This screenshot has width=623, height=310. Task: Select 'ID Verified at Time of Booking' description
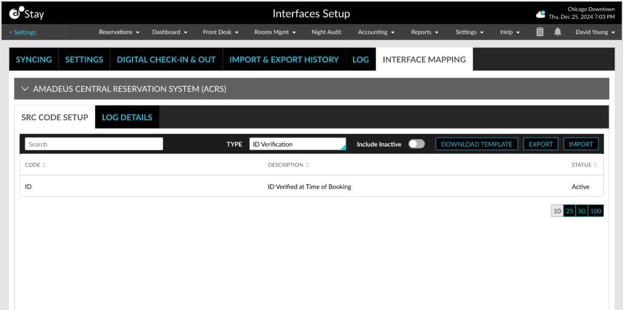pos(309,187)
